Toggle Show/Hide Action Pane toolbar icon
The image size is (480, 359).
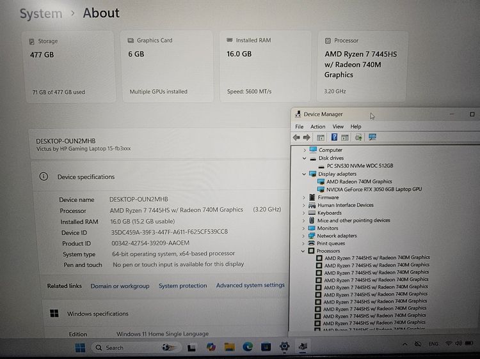click(x=345, y=137)
